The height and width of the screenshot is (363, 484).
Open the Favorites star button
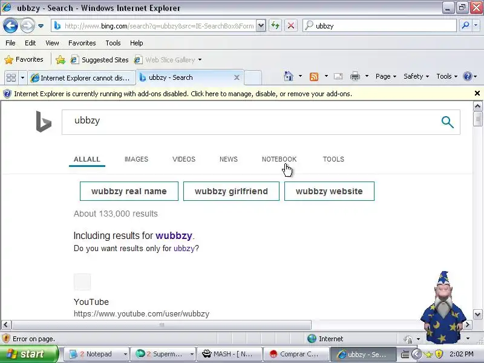coord(24,59)
